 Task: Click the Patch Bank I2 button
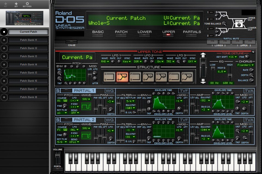[28, 48]
